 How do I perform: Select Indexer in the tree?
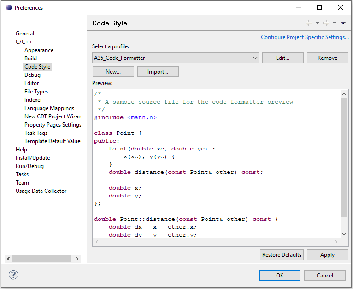point(33,100)
